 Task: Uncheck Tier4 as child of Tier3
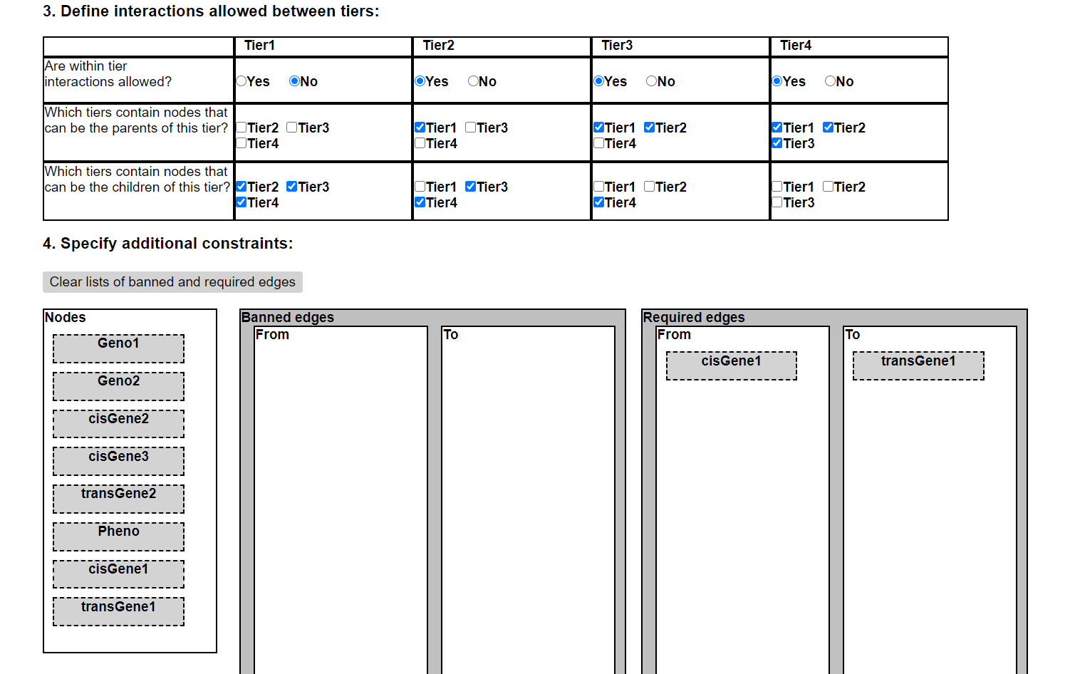[x=598, y=202]
